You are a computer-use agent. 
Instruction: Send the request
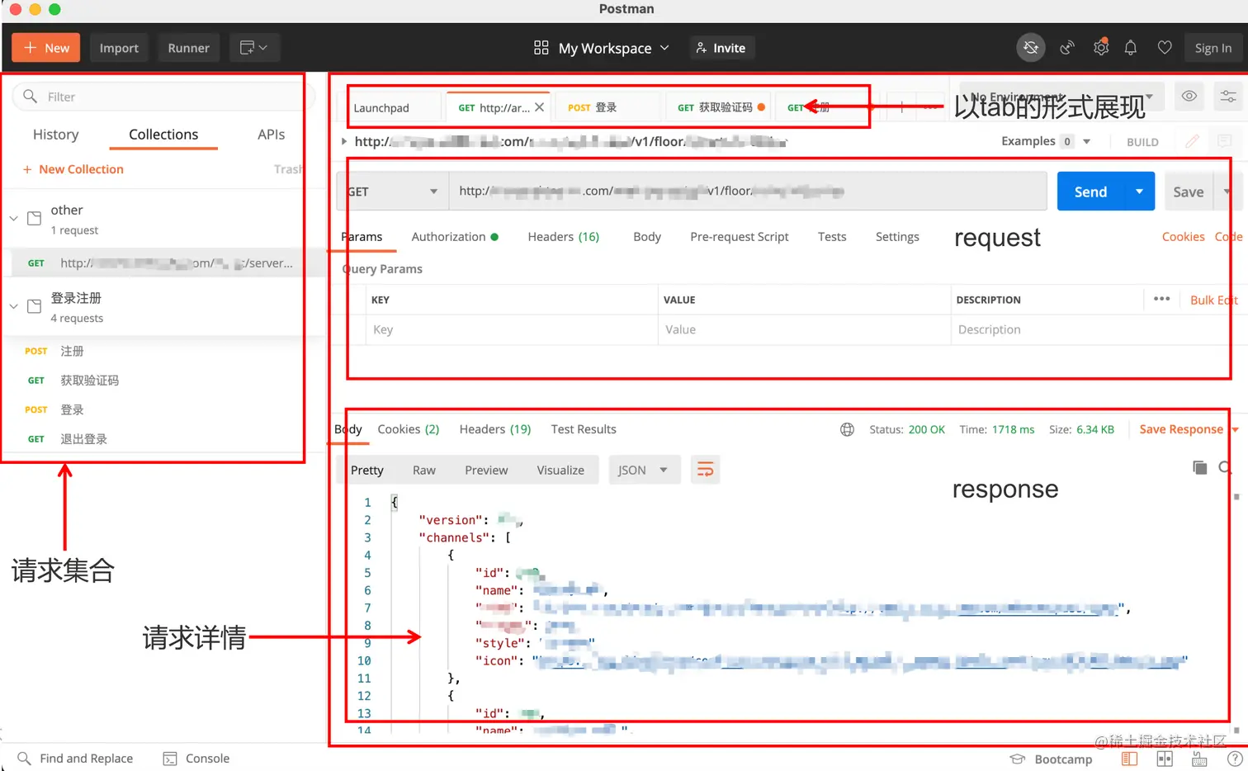click(x=1090, y=192)
